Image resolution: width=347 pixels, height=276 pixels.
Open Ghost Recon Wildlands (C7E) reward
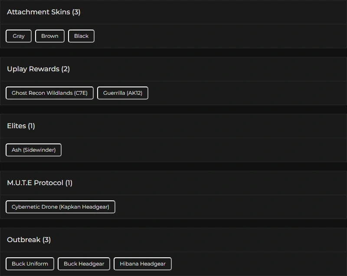point(49,93)
